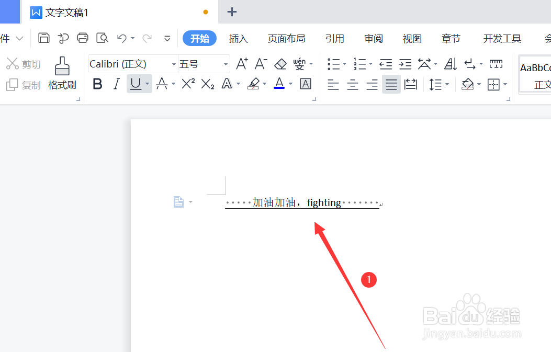Toggle Underline formatting
The image size is (551, 352).
(x=136, y=84)
